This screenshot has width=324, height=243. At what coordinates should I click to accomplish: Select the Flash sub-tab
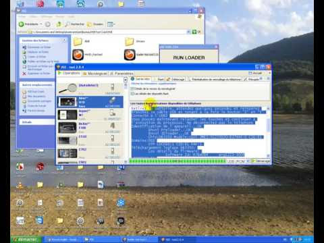[x=159, y=79]
